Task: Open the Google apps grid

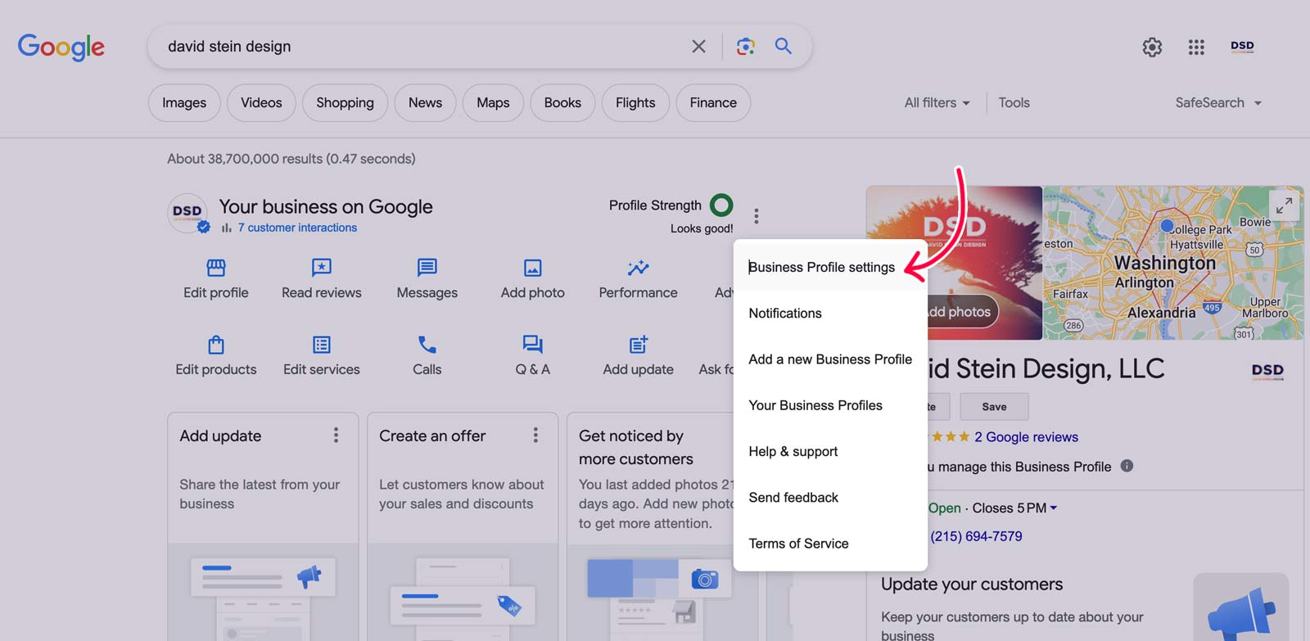Action: [1196, 47]
